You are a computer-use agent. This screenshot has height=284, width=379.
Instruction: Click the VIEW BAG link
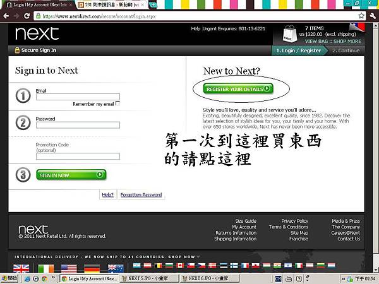pyautogui.click(x=316, y=41)
